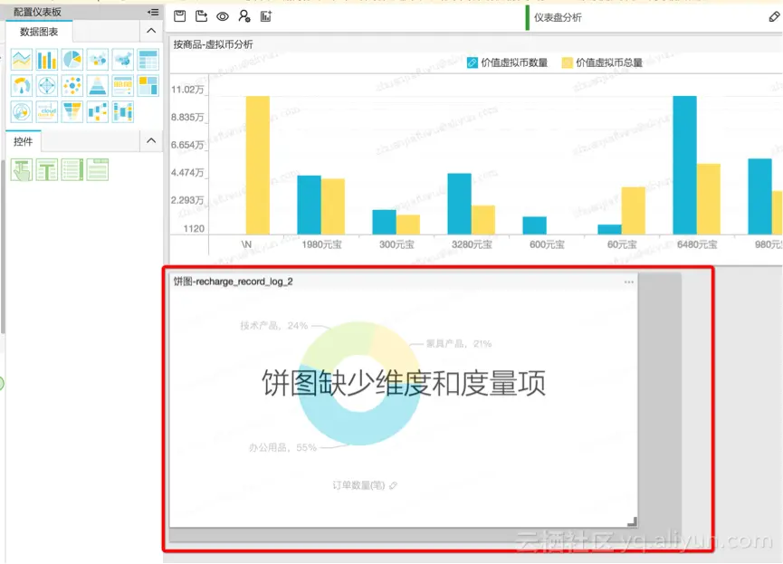
Task: Switch to the 控件 tab
Action: coord(23,142)
